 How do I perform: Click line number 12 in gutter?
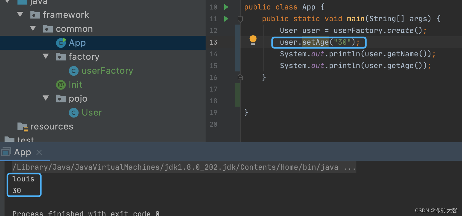pyautogui.click(x=213, y=30)
